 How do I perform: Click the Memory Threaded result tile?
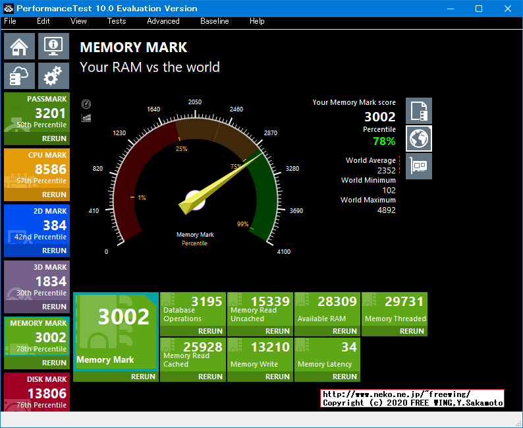pyautogui.click(x=395, y=309)
